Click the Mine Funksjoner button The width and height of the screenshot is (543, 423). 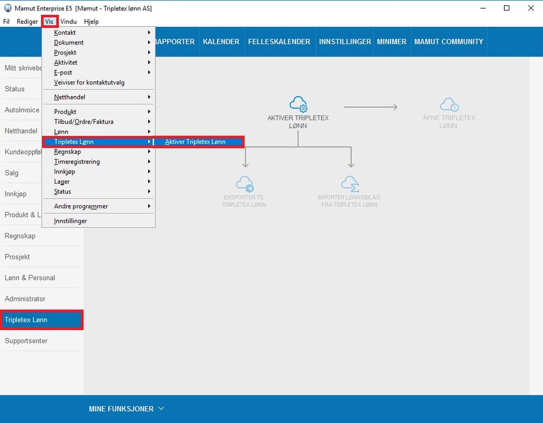tap(126, 409)
